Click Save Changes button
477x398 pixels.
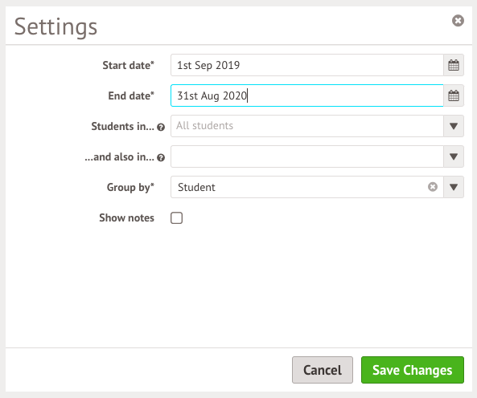(413, 370)
